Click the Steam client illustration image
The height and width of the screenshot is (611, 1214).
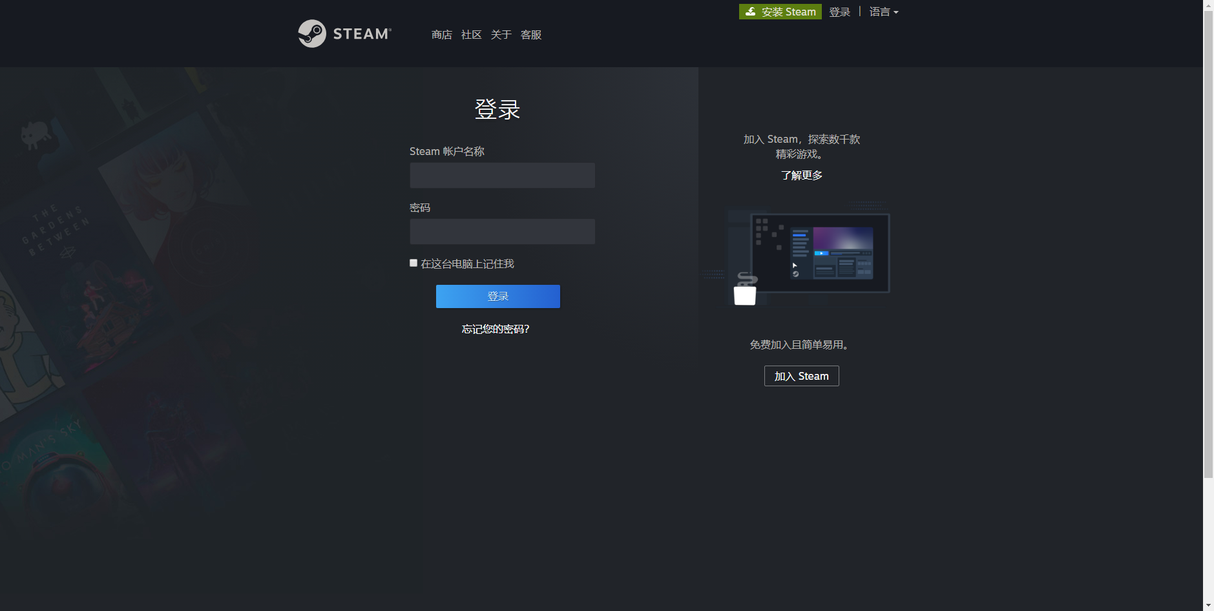coord(808,255)
